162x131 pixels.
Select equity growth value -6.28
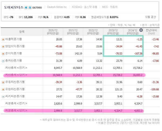tap(139, 96)
